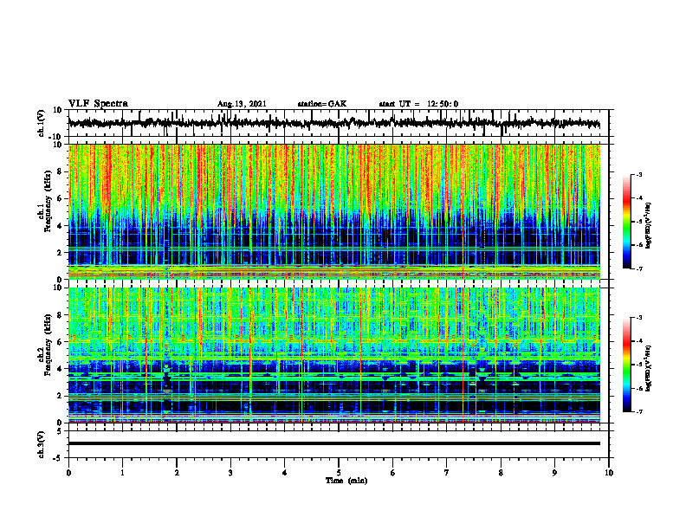The width and height of the screenshot is (686, 530).
Task: Click the "VLF Spectra" plot title
Action: pos(98,104)
